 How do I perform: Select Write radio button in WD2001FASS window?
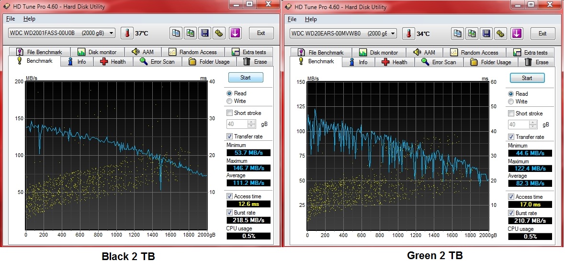(x=230, y=101)
